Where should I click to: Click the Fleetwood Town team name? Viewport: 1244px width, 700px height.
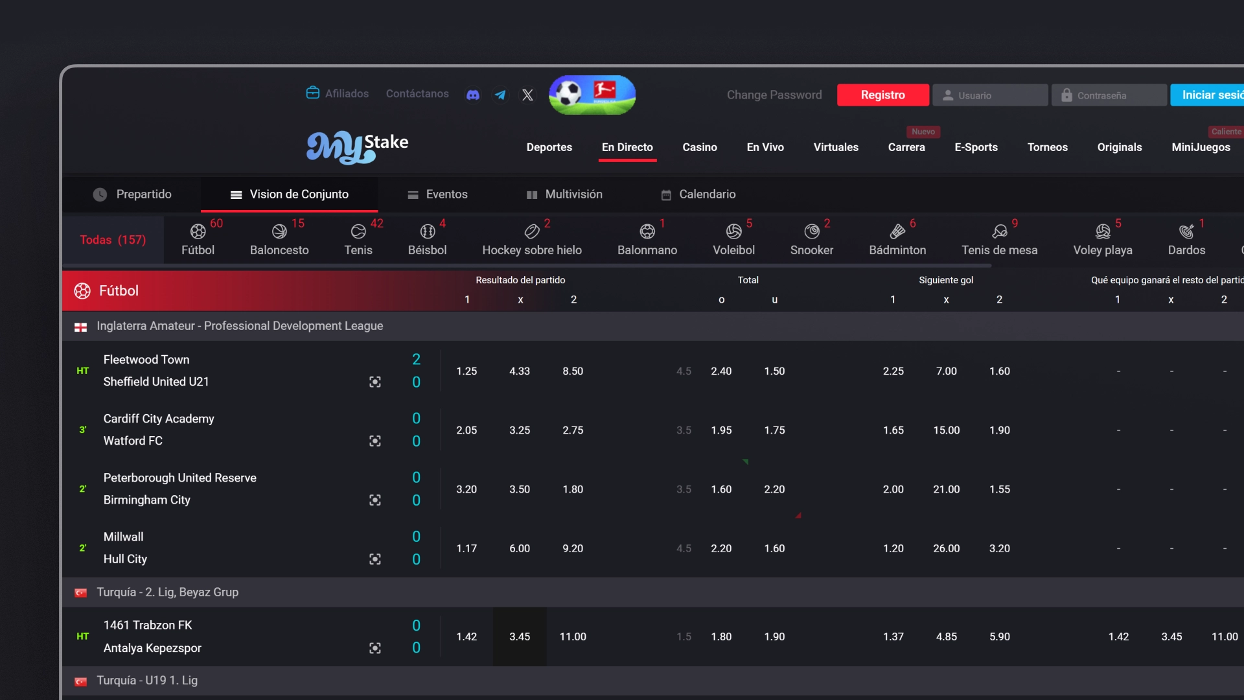click(x=146, y=360)
